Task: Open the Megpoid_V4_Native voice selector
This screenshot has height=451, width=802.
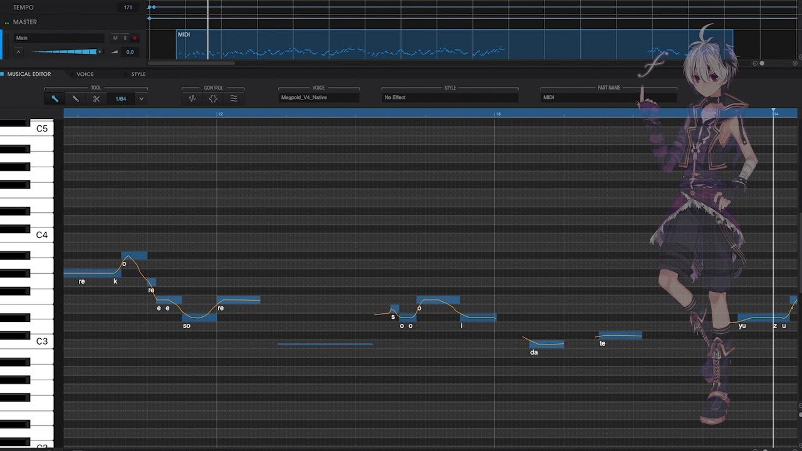Action: [x=319, y=97]
